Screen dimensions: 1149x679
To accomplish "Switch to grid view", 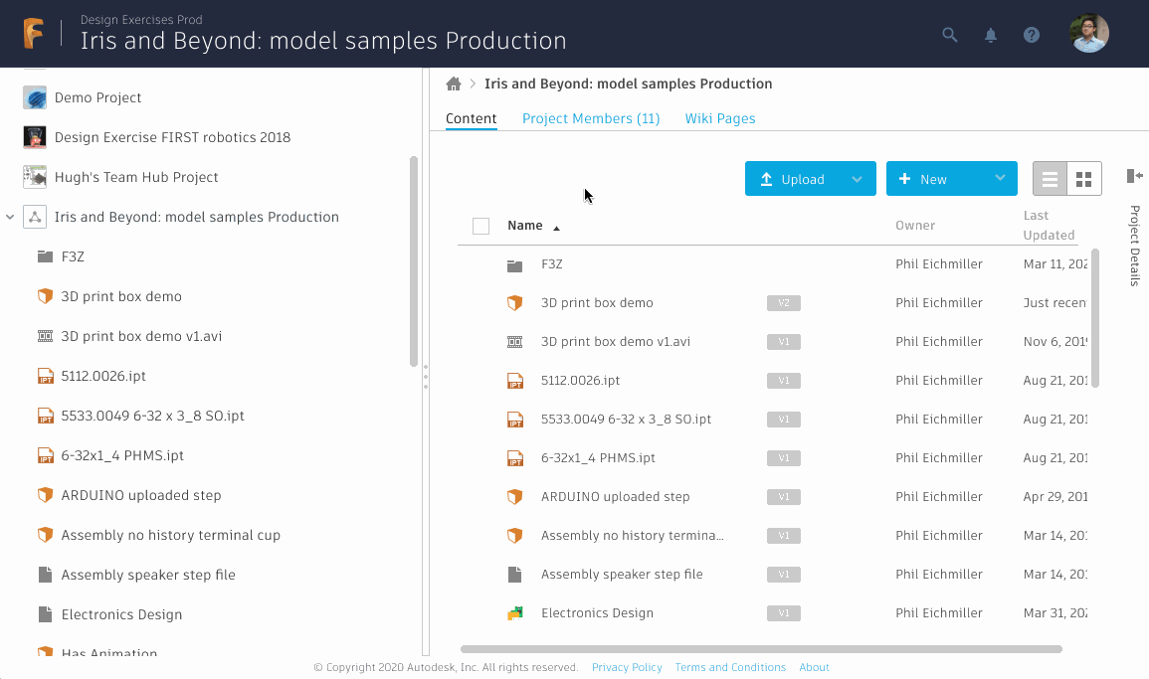I will click(x=1084, y=179).
